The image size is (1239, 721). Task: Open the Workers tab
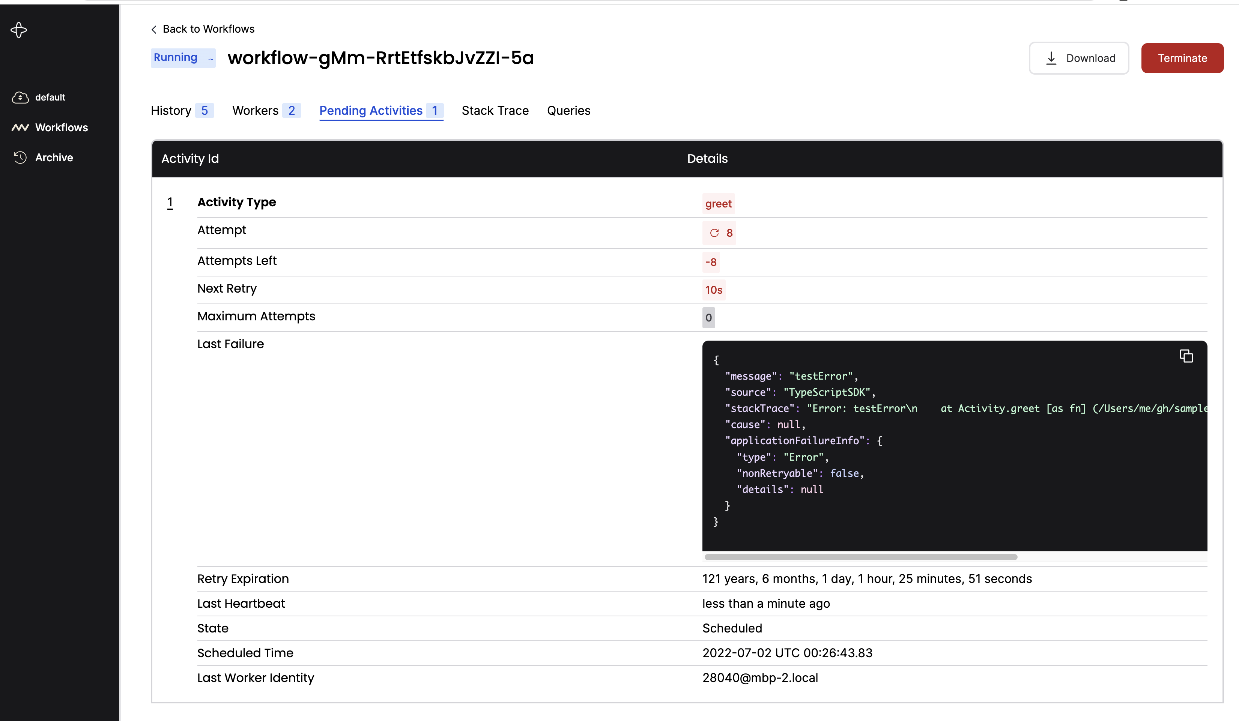pyautogui.click(x=256, y=111)
